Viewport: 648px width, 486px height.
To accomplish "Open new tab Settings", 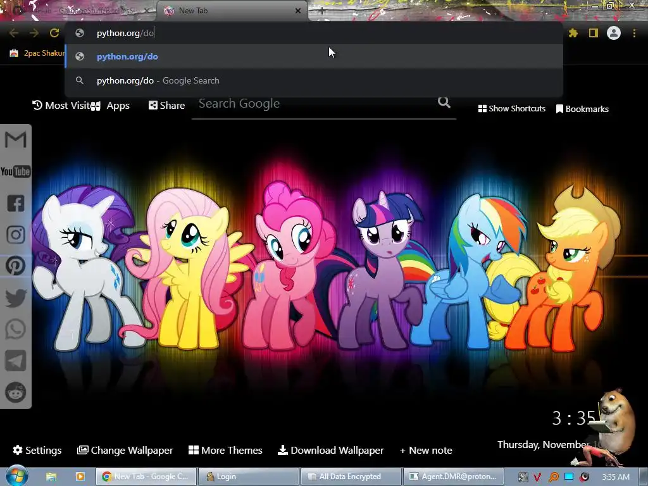I will pos(37,450).
